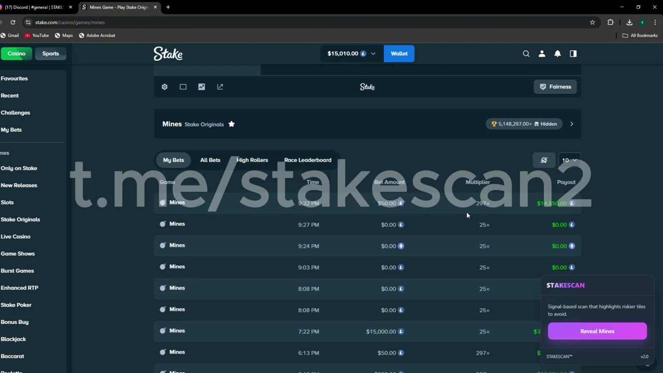Viewport: 663px width, 373px height.
Task: Open the All Bookmarks folder
Action: pyautogui.click(x=640, y=35)
